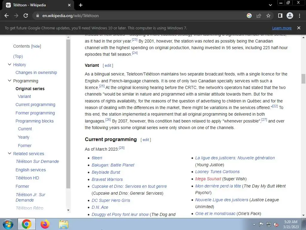View site information lock icon
This screenshot has height=230, width=306.
coord(38,16)
